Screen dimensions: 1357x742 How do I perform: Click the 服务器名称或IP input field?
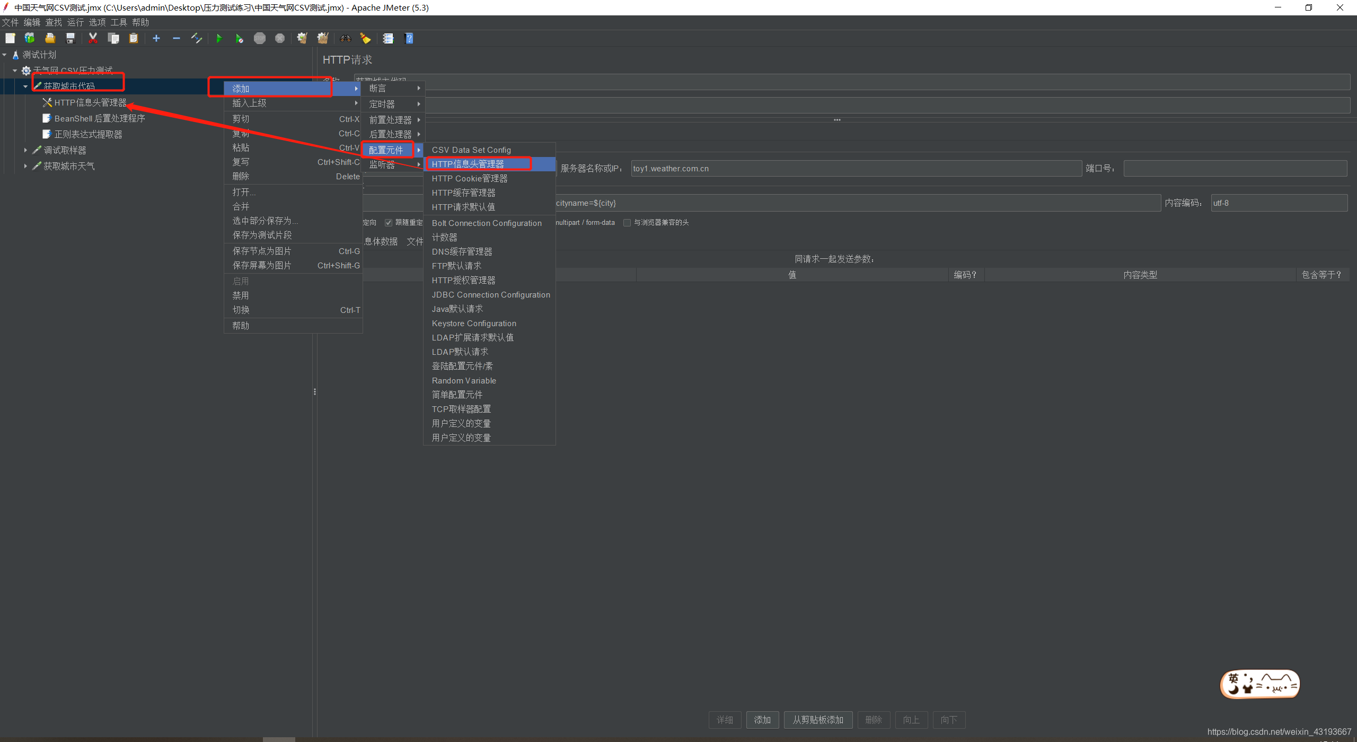coord(856,169)
